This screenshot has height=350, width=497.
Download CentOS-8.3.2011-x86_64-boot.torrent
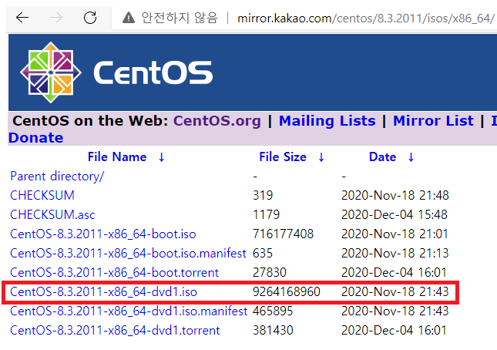coord(114,273)
